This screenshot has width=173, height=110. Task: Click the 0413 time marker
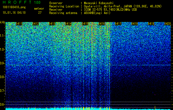pyautogui.click(x=52, y=24)
